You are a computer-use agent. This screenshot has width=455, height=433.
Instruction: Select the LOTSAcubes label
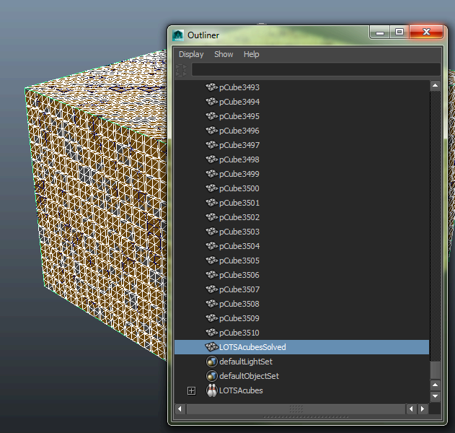click(x=241, y=391)
